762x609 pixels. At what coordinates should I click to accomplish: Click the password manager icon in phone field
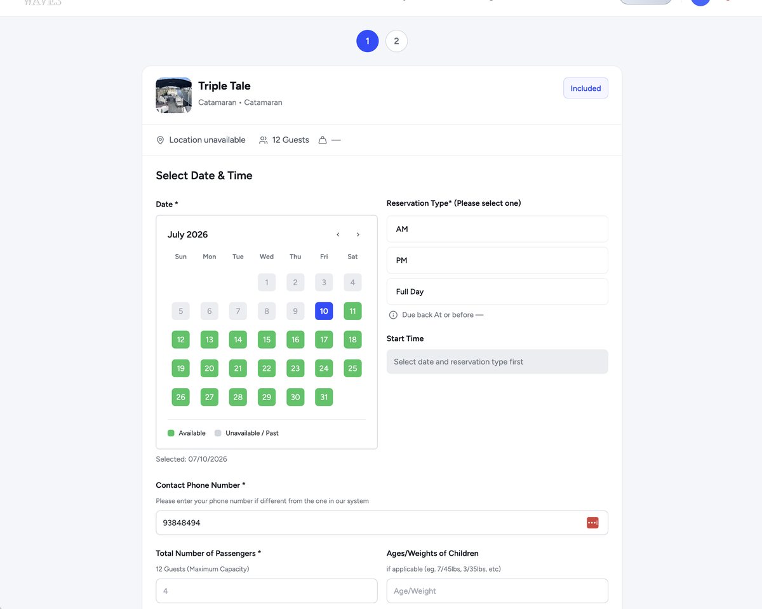click(x=592, y=523)
